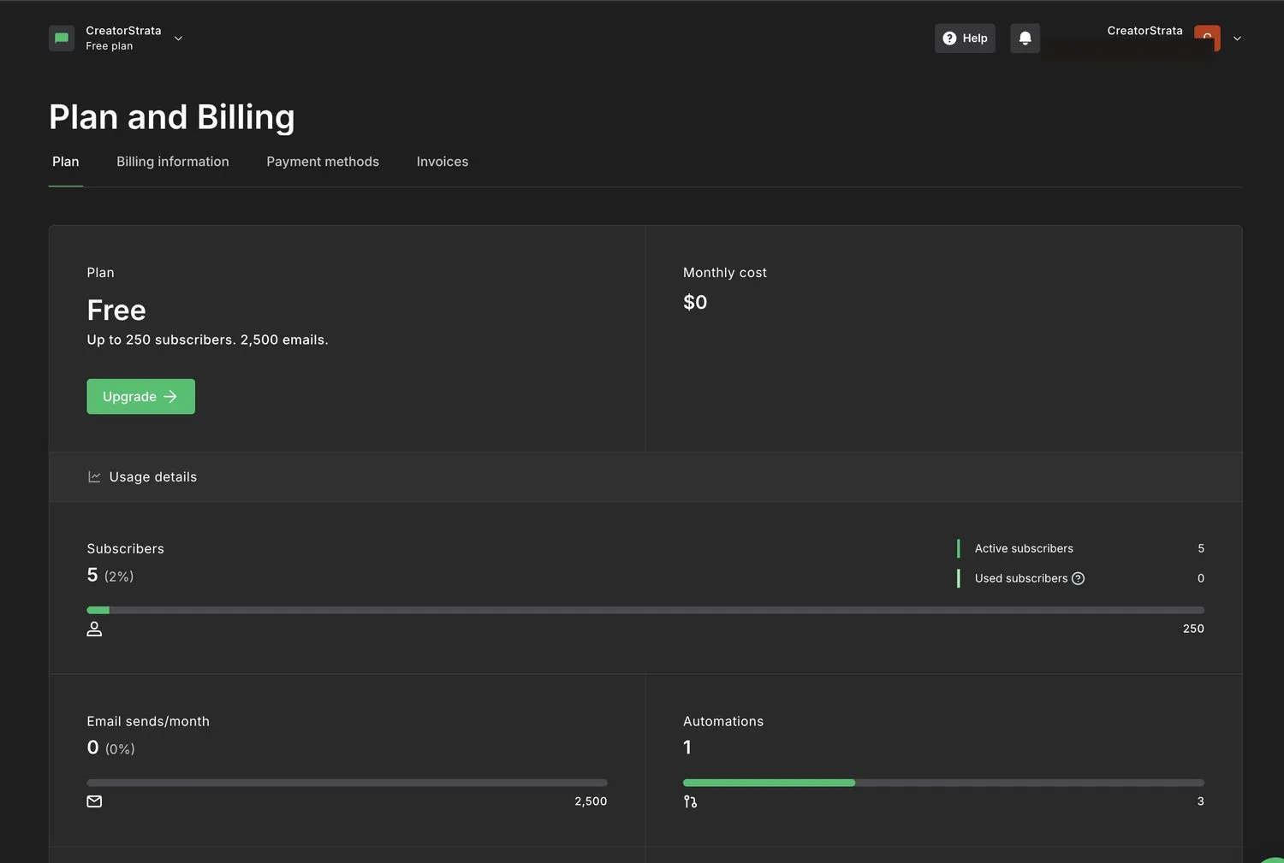Click the Automations label
This screenshot has width=1284, height=863.
723,721
